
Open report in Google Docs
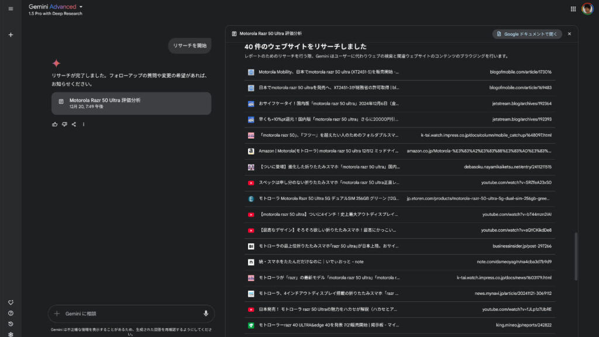[527, 34]
